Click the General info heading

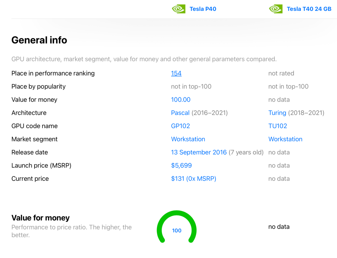[39, 40]
